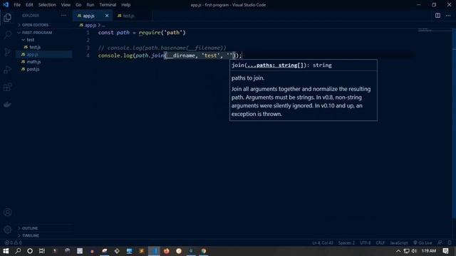This screenshot has height=256, width=456.
Task: Click Spaces: 2 indentation setting
Action: (x=346, y=242)
